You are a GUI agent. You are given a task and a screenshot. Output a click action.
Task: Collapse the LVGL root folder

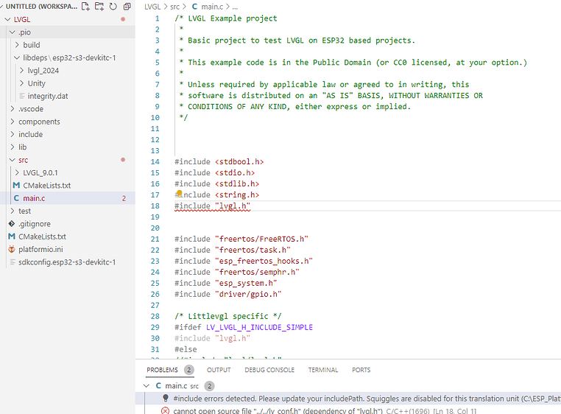click(7, 19)
